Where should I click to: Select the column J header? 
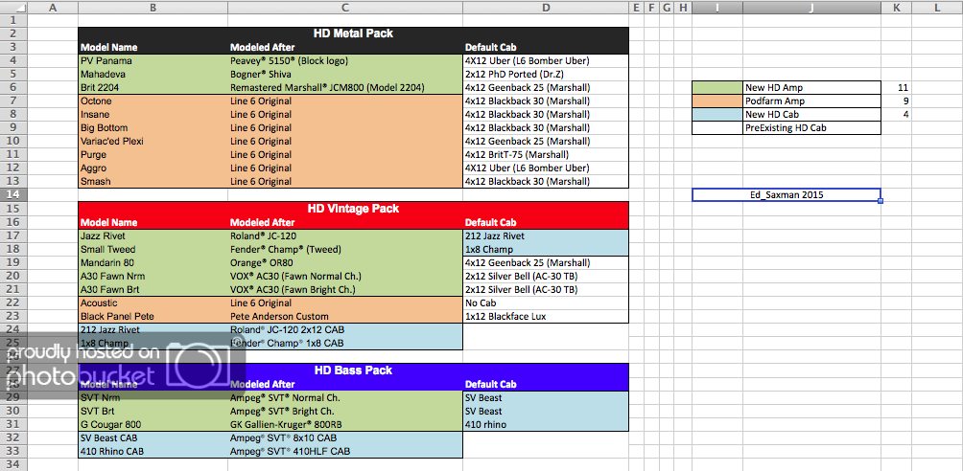coord(811,8)
